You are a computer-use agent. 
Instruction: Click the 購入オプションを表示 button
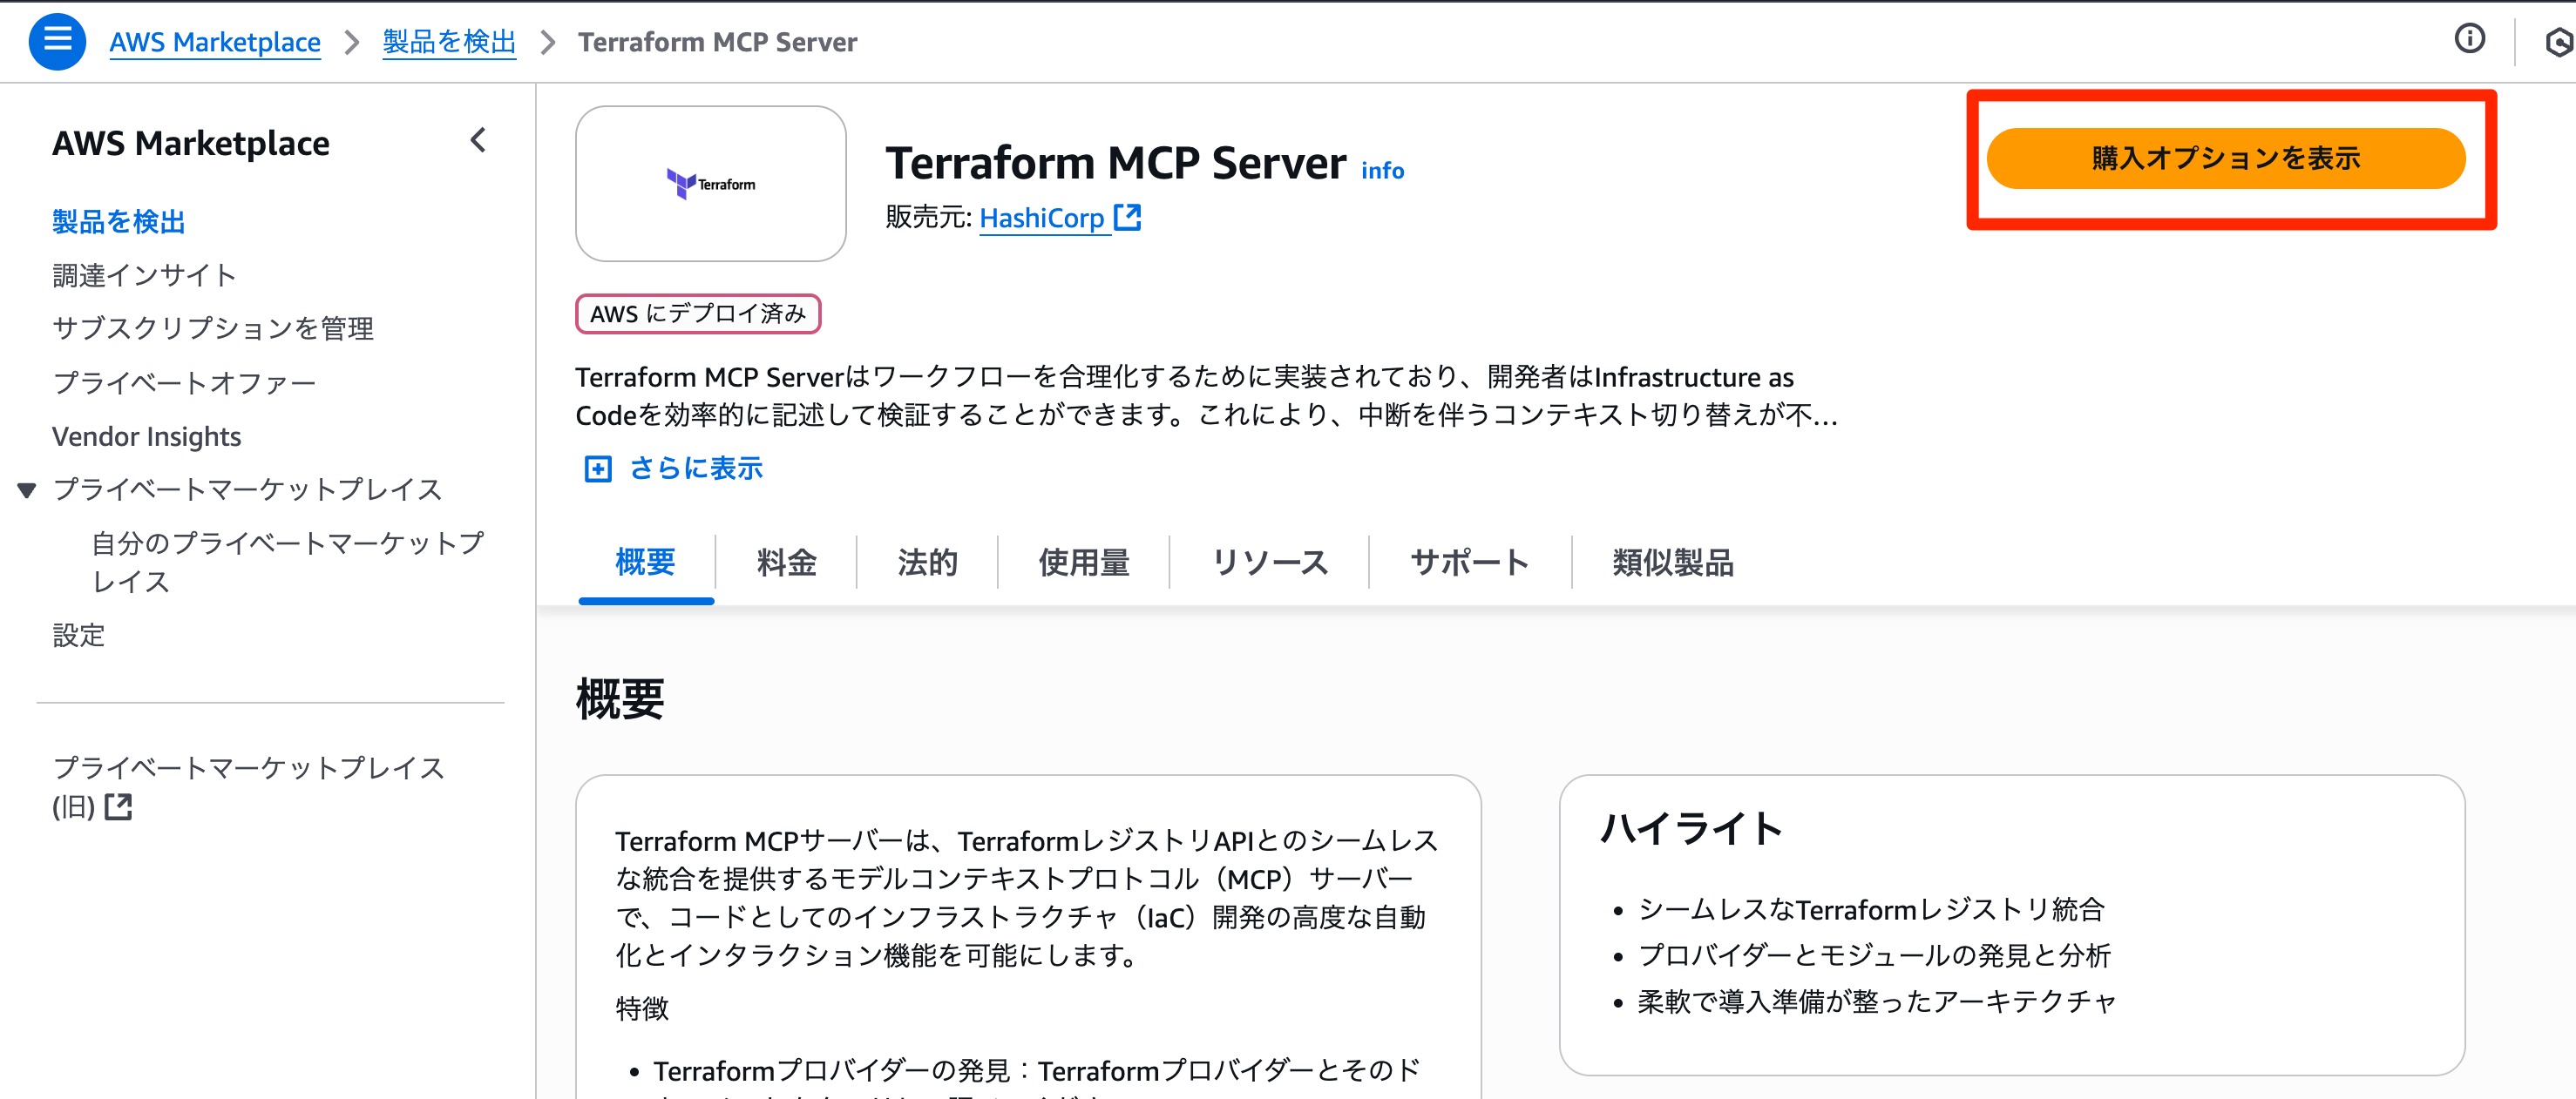(2225, 158)
